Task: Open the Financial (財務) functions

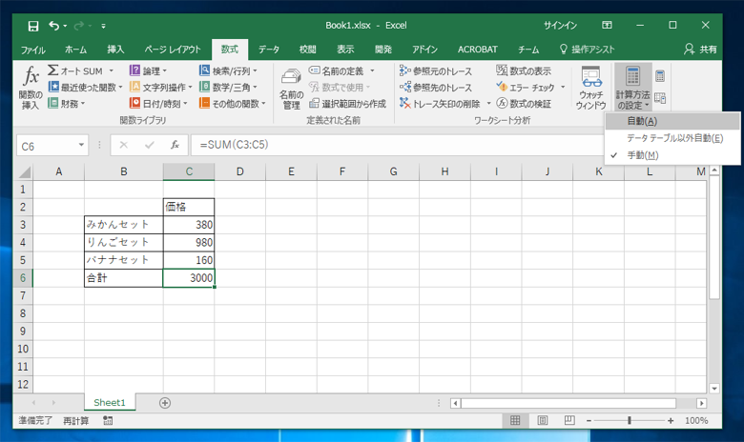Action: coord(67,103)
